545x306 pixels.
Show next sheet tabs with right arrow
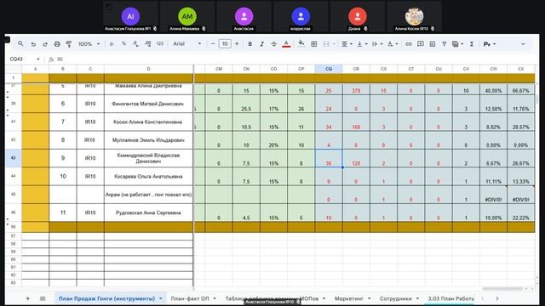point(497,298)
